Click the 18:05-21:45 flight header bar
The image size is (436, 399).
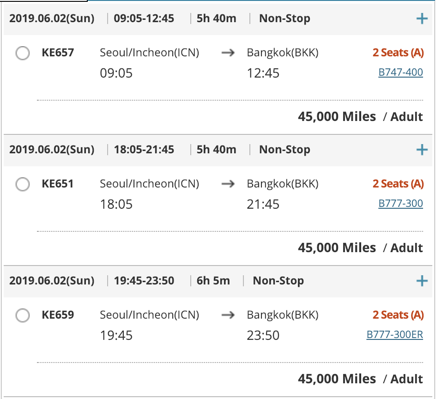point(208,150)
